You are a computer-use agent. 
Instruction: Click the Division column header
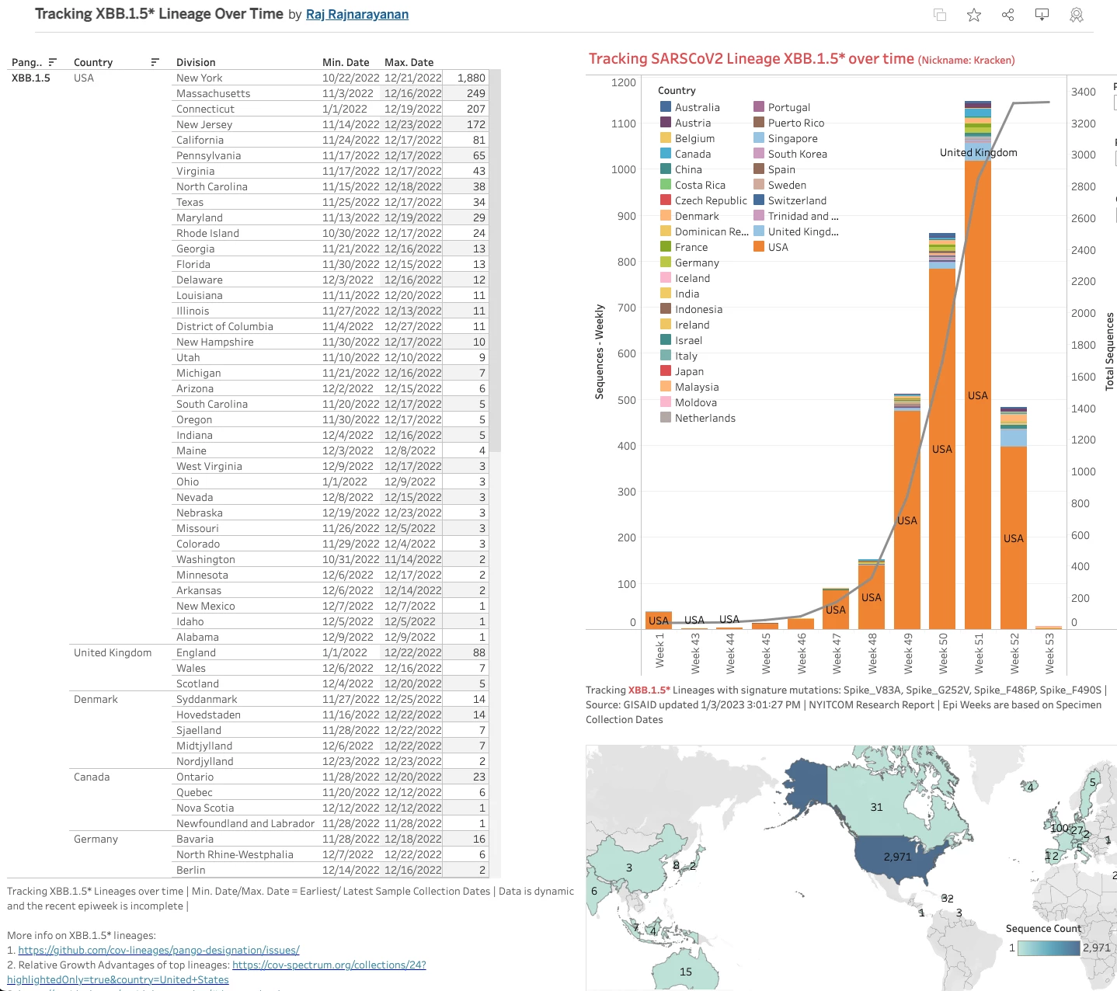(x=196, y=62)
